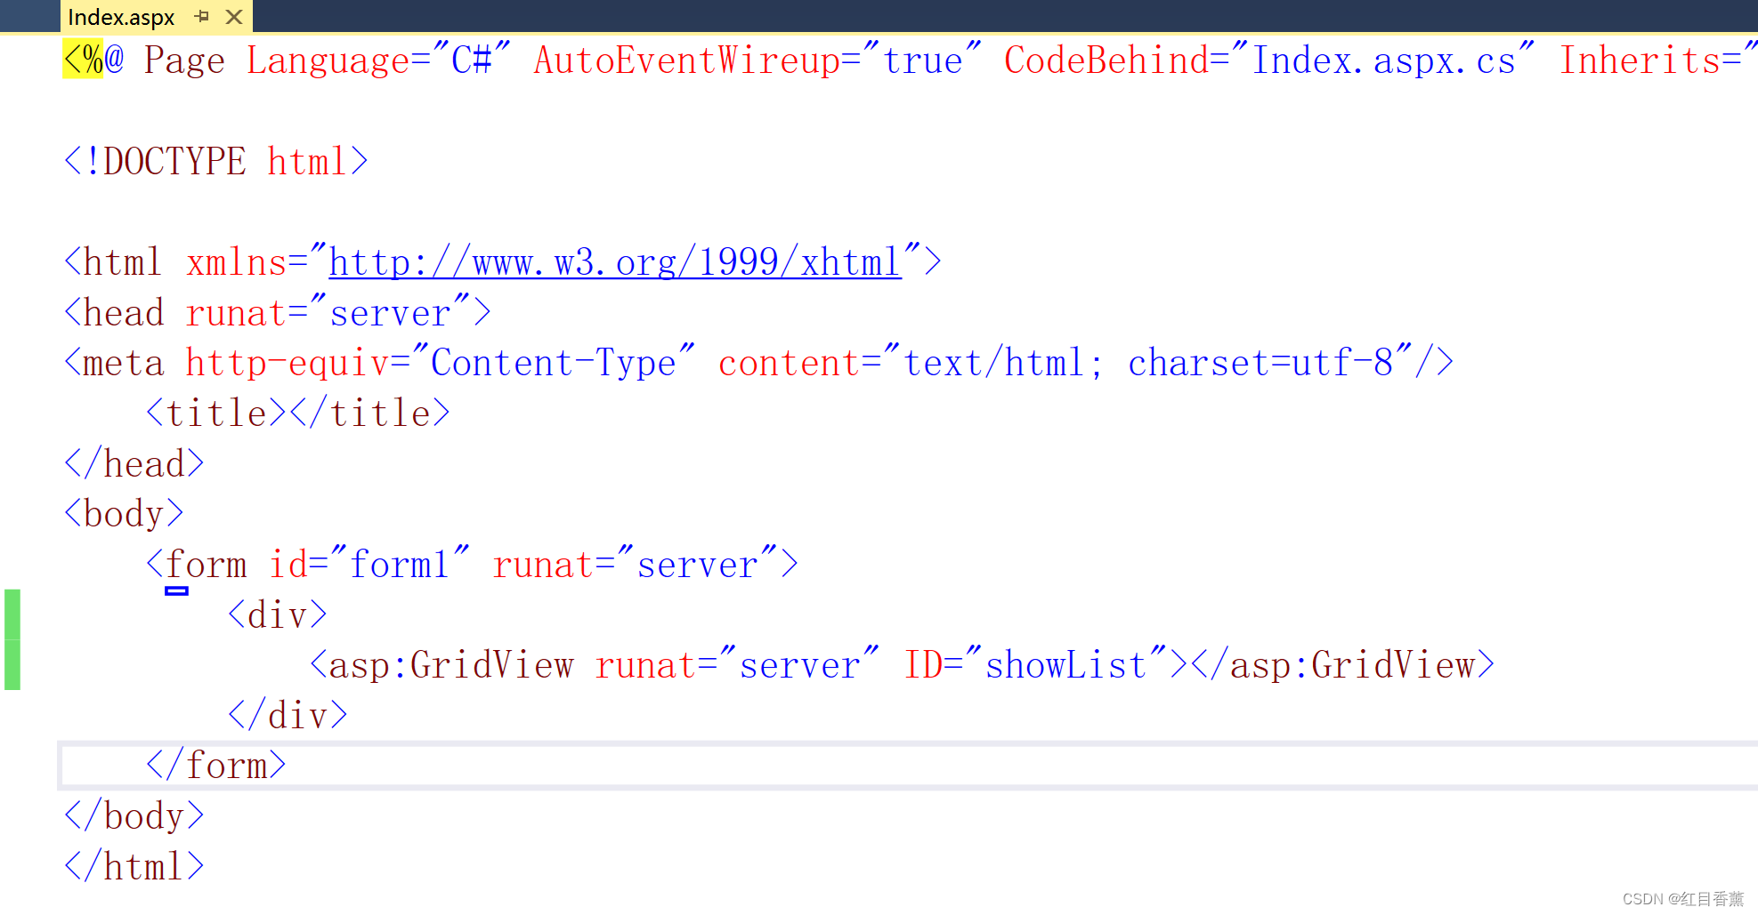Click the <!DOCTYPE html> line

tap(215, 162)
